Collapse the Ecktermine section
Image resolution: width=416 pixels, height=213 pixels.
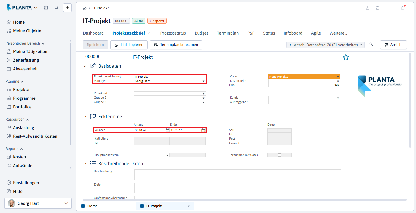pyautogui.click(x=85, y=117)
